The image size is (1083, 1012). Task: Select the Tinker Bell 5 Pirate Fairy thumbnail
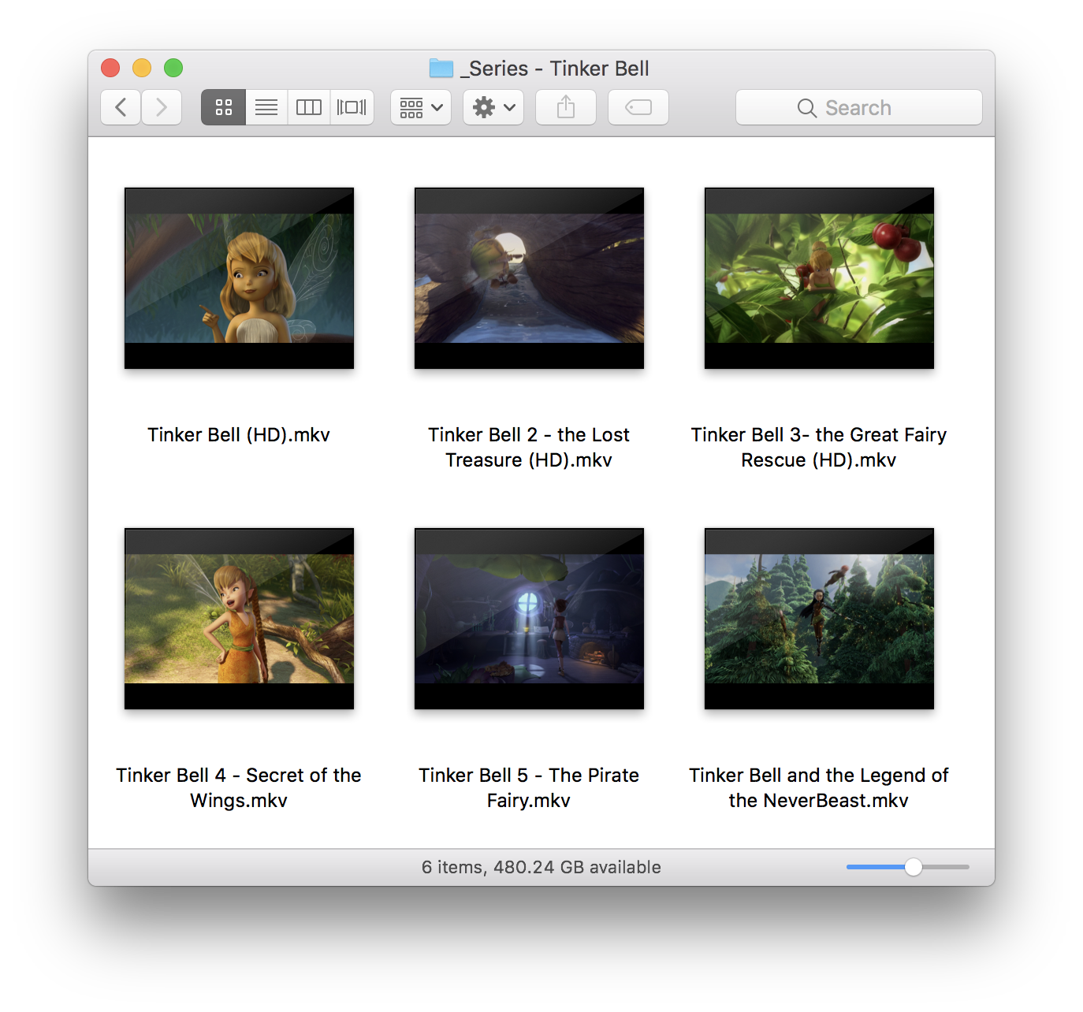coord(529,619)
